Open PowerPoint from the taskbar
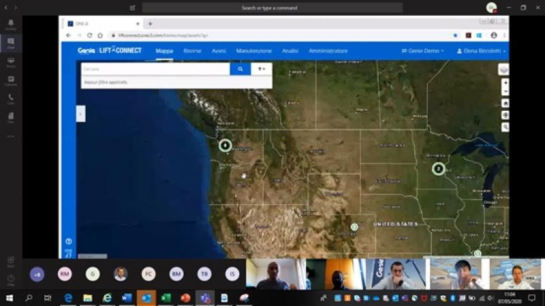This screenshot has height=306, width=545. point(185,298)
